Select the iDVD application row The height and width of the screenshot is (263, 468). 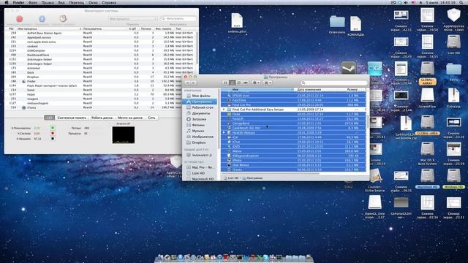(293, 146)
